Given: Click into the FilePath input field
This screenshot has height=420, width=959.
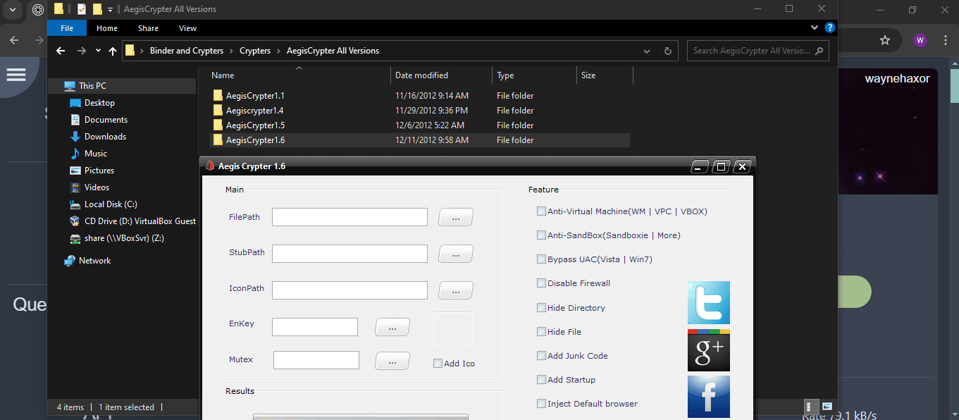Looking at the screenshot, I should point(349,217).
